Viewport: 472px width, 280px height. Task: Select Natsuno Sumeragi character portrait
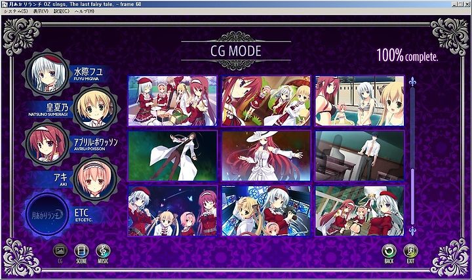[x=95, y=108]
